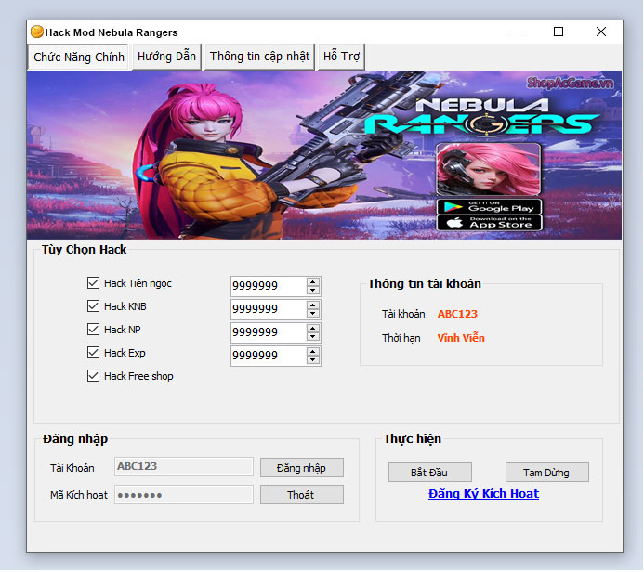Disable the Hack Exp checkbox
Screen dimensions: 644x572
coord(93,353)
